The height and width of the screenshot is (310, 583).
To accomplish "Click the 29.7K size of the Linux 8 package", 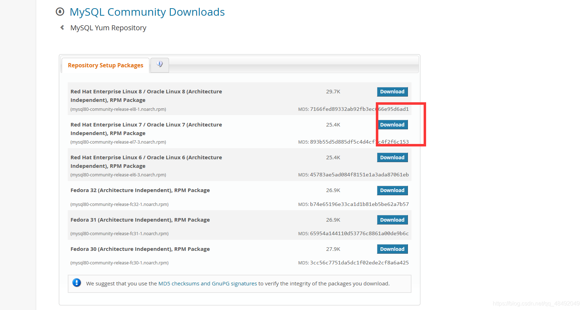I will [333, 92].
